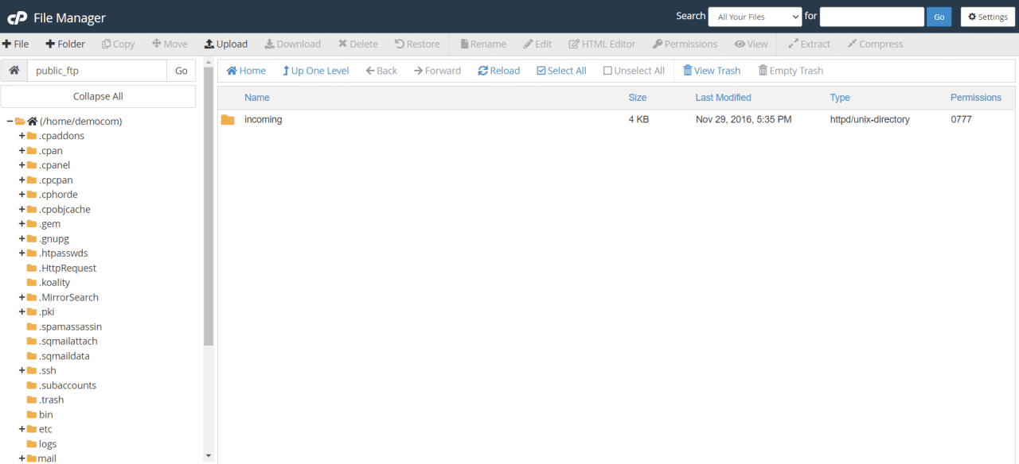The width and height of the screenshot is (1019, 464).
Task: Sort files by the Size column
Action: (x=637, y=97)
